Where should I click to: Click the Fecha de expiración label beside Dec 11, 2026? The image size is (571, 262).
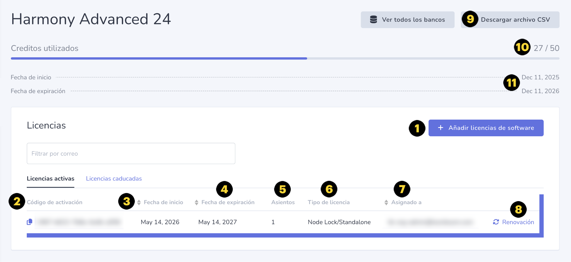(38, 91)
